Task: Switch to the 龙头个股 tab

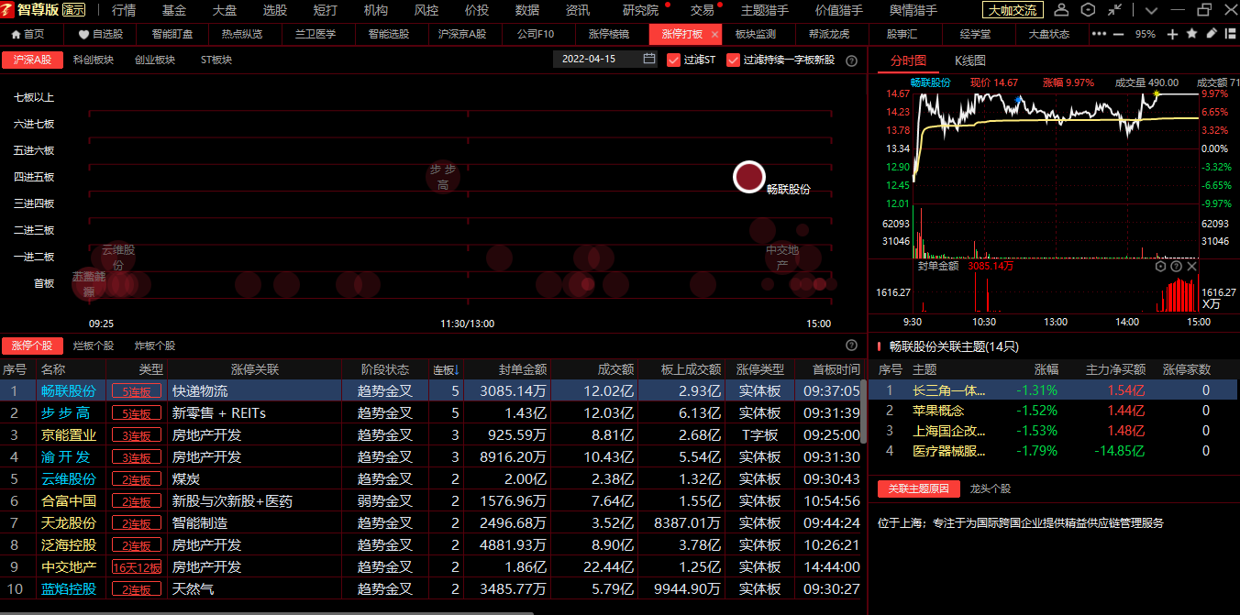Action: pos(990,489)
